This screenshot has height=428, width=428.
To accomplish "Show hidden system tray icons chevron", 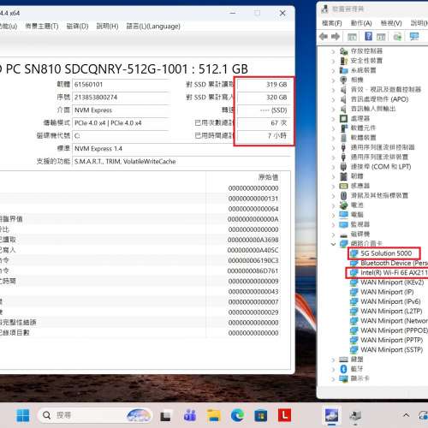I will coord(406,415).
